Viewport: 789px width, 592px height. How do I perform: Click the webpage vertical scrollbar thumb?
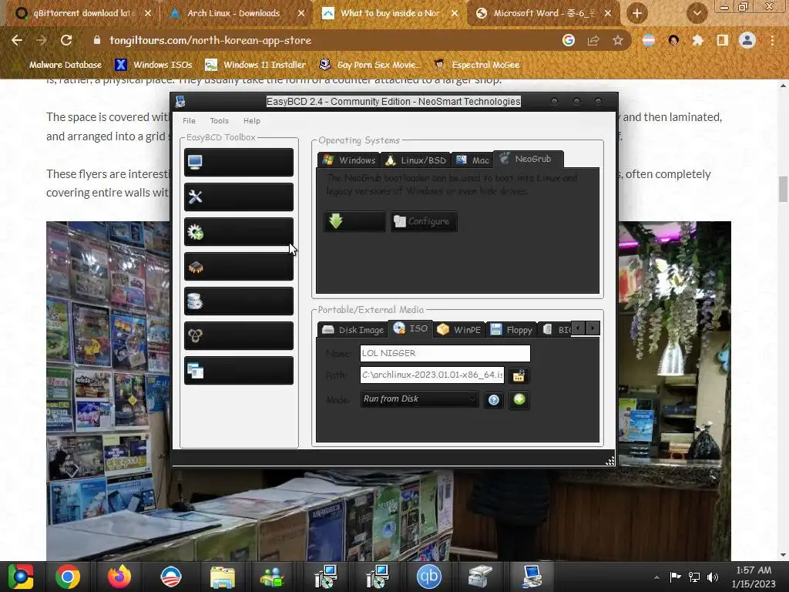click(x=783, y=189)
